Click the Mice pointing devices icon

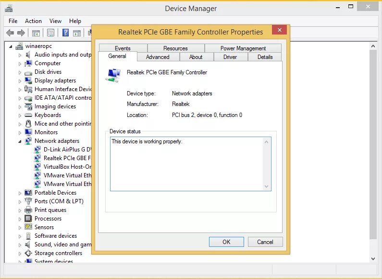pos(28,124)
